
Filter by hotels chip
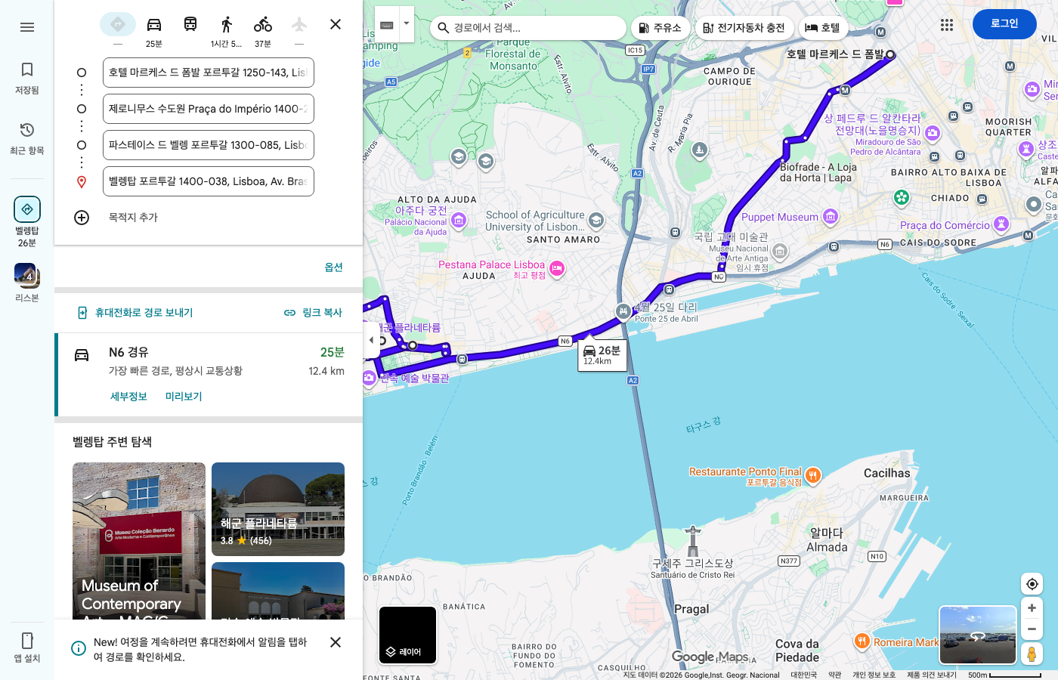823,28
